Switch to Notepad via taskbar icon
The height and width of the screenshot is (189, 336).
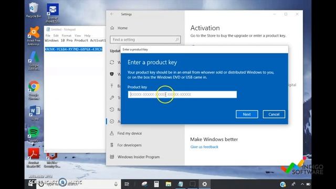coord(181,184)
